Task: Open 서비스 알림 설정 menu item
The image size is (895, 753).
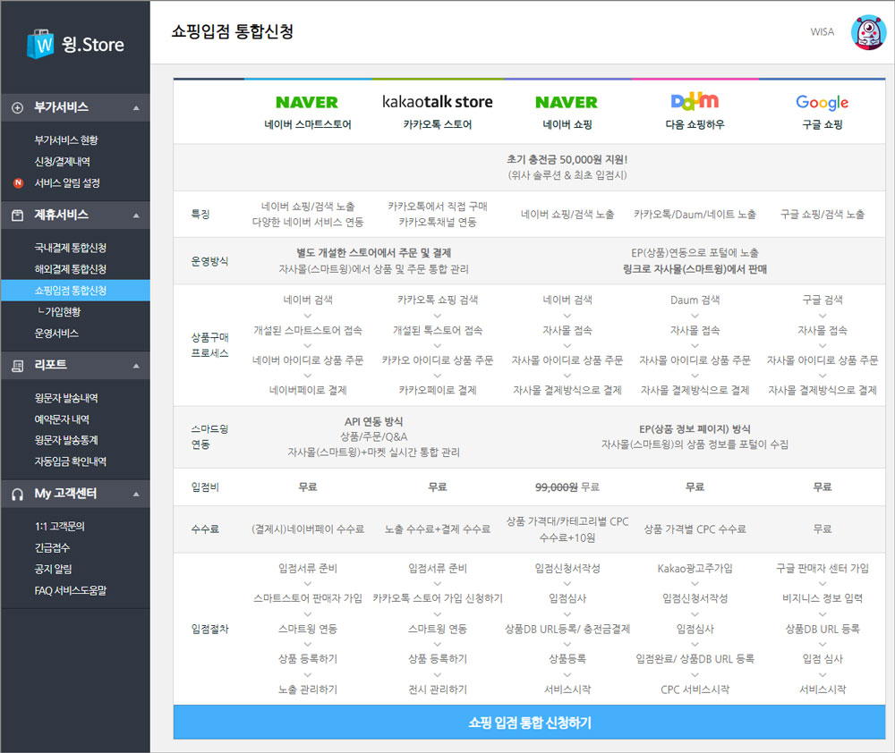Action: [67, 183]
